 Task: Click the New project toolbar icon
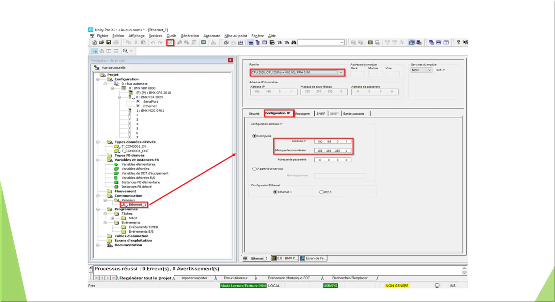(94, 42)
